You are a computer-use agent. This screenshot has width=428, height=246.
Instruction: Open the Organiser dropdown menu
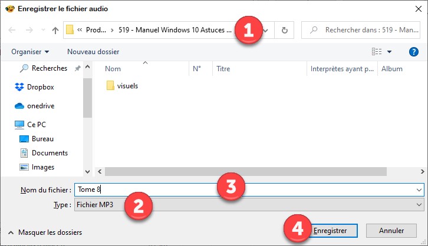[x=30, y=52]
